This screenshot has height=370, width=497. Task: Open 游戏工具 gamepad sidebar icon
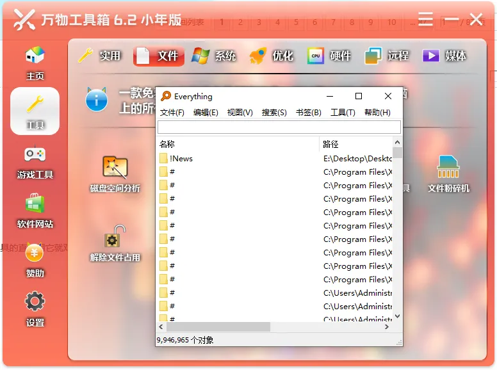[35, 162]
